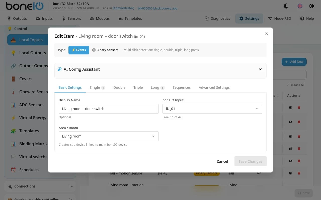
Task: Click the boneIO logo
Action: pos(25,6)
